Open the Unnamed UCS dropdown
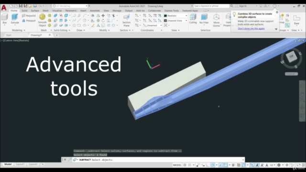 click(x=153, y=25)
